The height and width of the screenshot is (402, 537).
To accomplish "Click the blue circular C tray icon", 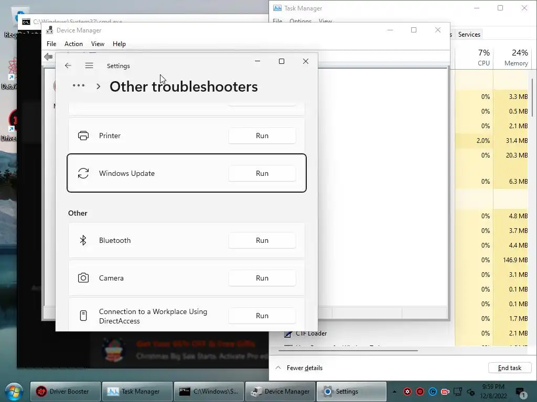I will tap(433, 392).
